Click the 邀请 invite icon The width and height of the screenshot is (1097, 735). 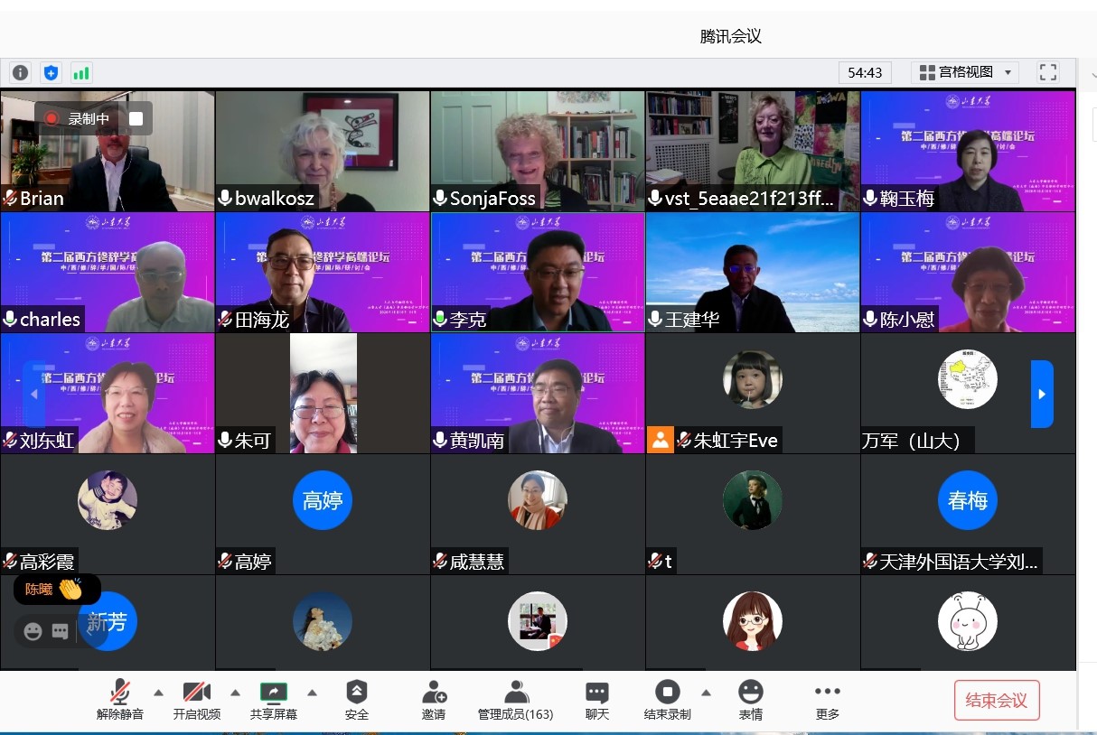coord(434,700)
